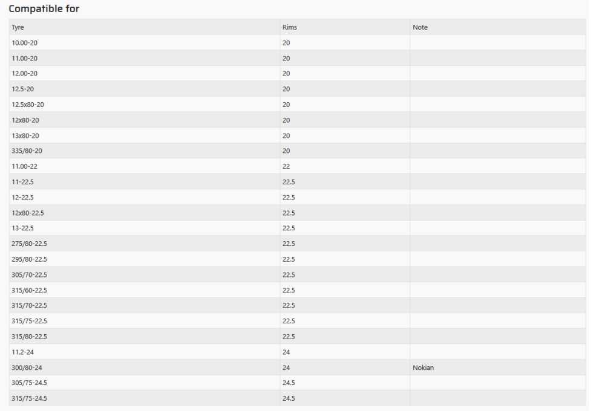The image size is (599, 411).
Task: Click the 315/60-22.5 tyre entry
Action: click(29, 290)
